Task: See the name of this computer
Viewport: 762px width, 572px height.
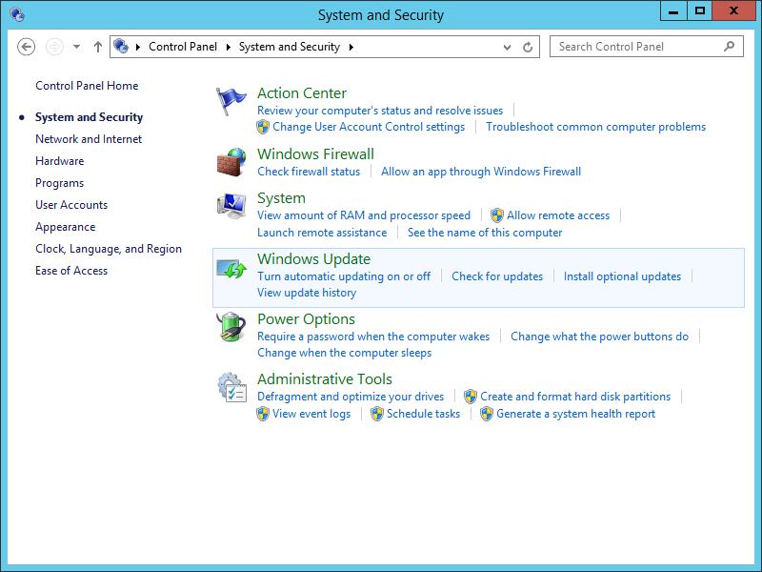Action: click(x=485, y=233)
